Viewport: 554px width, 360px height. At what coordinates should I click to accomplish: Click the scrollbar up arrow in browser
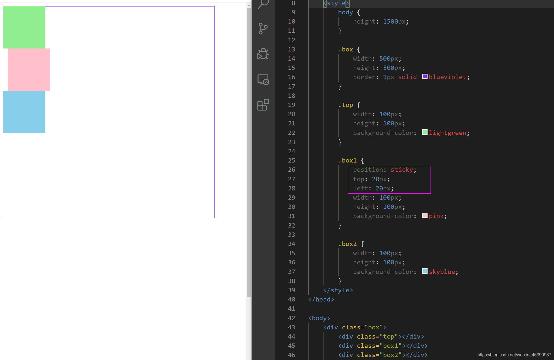(249, 5)
